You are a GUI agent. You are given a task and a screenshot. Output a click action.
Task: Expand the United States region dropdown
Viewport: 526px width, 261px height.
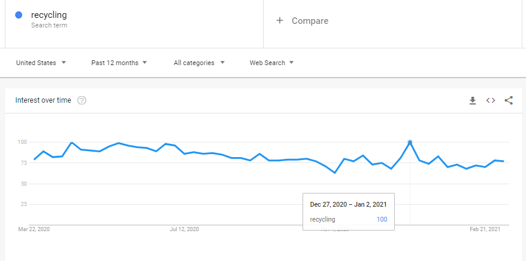(41, 63)
